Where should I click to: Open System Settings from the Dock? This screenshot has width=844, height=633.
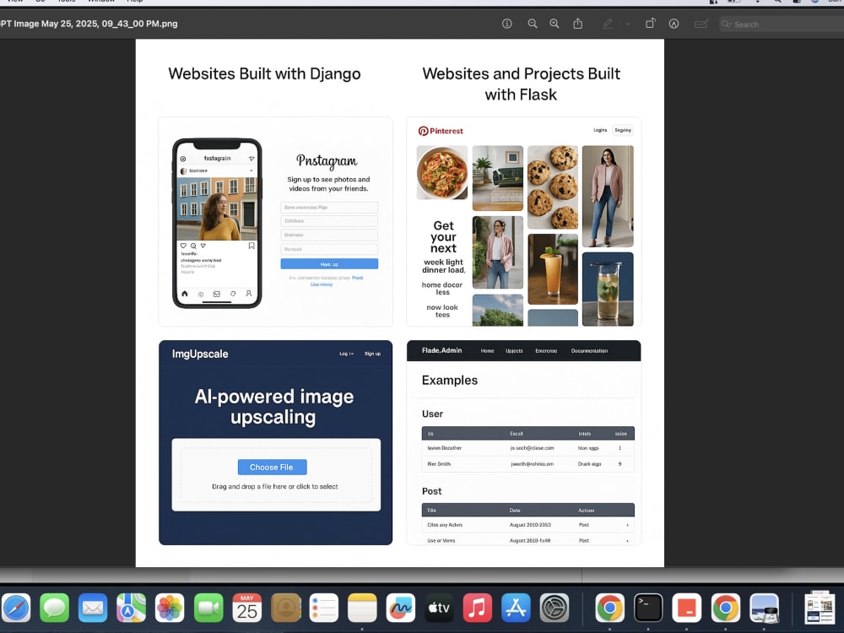(x=555, y=608)
